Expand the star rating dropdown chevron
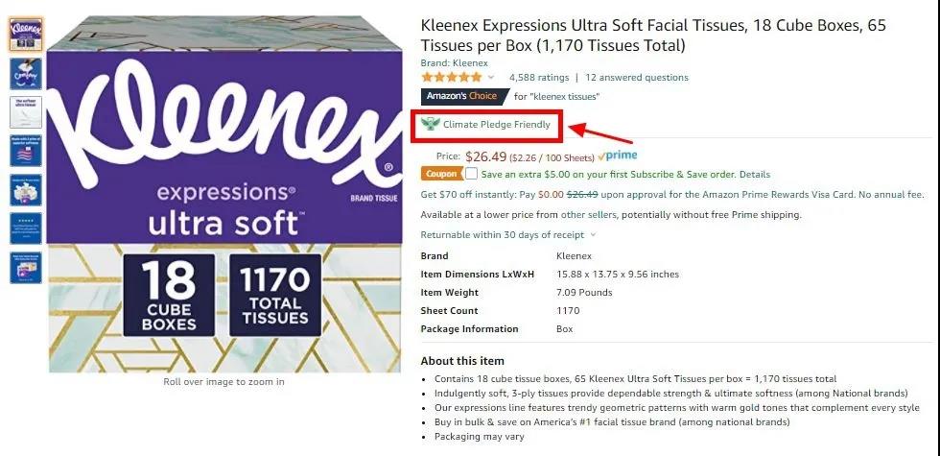This screenshot has width=940, height=456. tap(491, 78)
